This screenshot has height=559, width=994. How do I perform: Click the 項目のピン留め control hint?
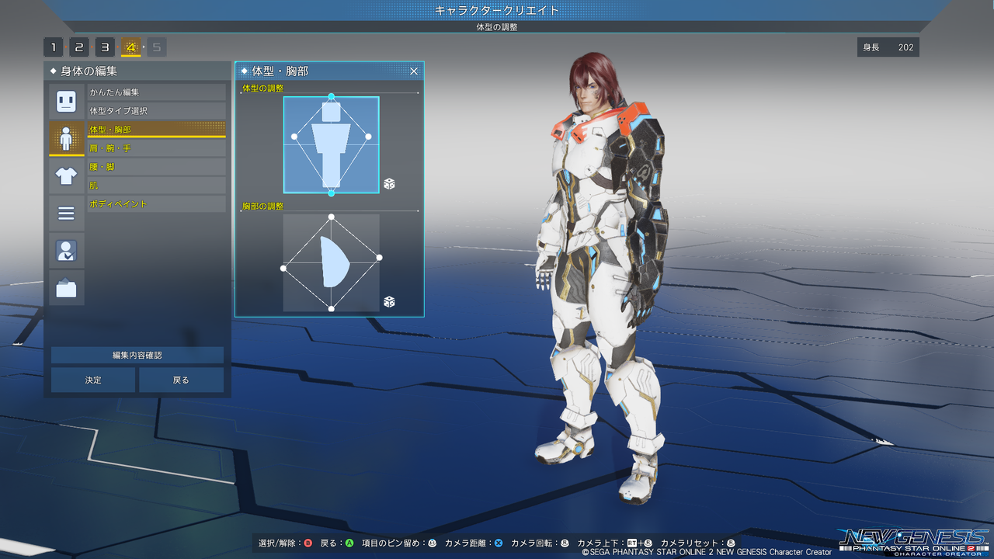pyautogui.click(x=398, y=543)
